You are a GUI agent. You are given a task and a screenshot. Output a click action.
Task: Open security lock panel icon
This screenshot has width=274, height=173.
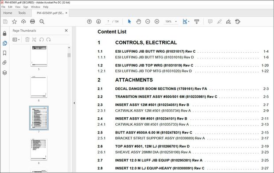point(5,34)
